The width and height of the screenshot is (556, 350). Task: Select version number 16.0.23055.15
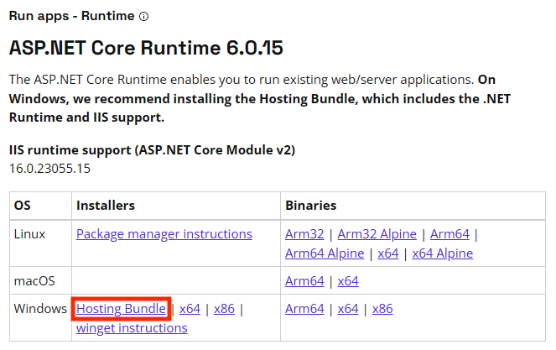coord(49,169)
